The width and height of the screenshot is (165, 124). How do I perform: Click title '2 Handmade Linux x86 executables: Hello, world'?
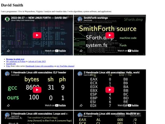(112, 73)
